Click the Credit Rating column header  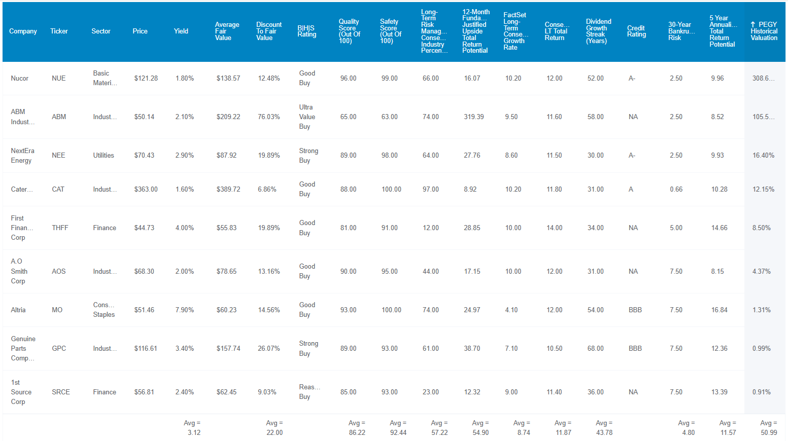(x=636, y=31)
